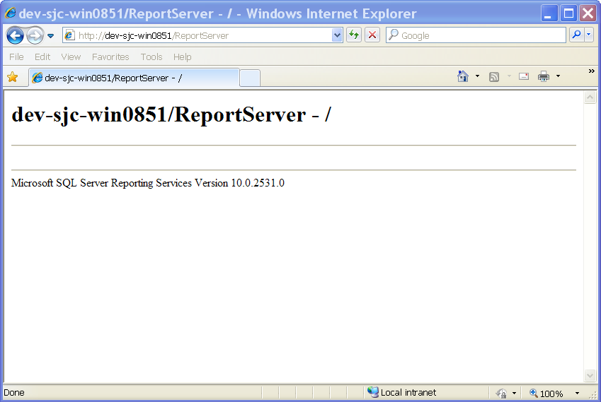The height and width of the screenshot is (402, 601).
Task: Open the Recent Pages dropdown arrow
Action: (x=51, y=36)
